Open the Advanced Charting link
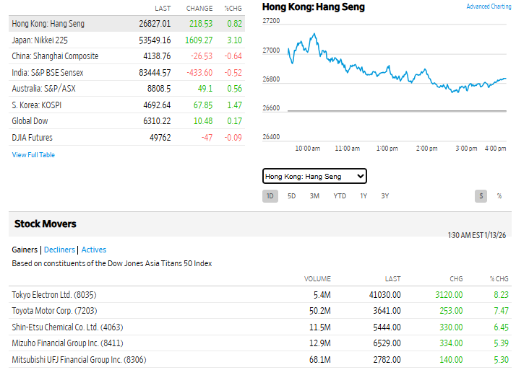 [489, 6]
